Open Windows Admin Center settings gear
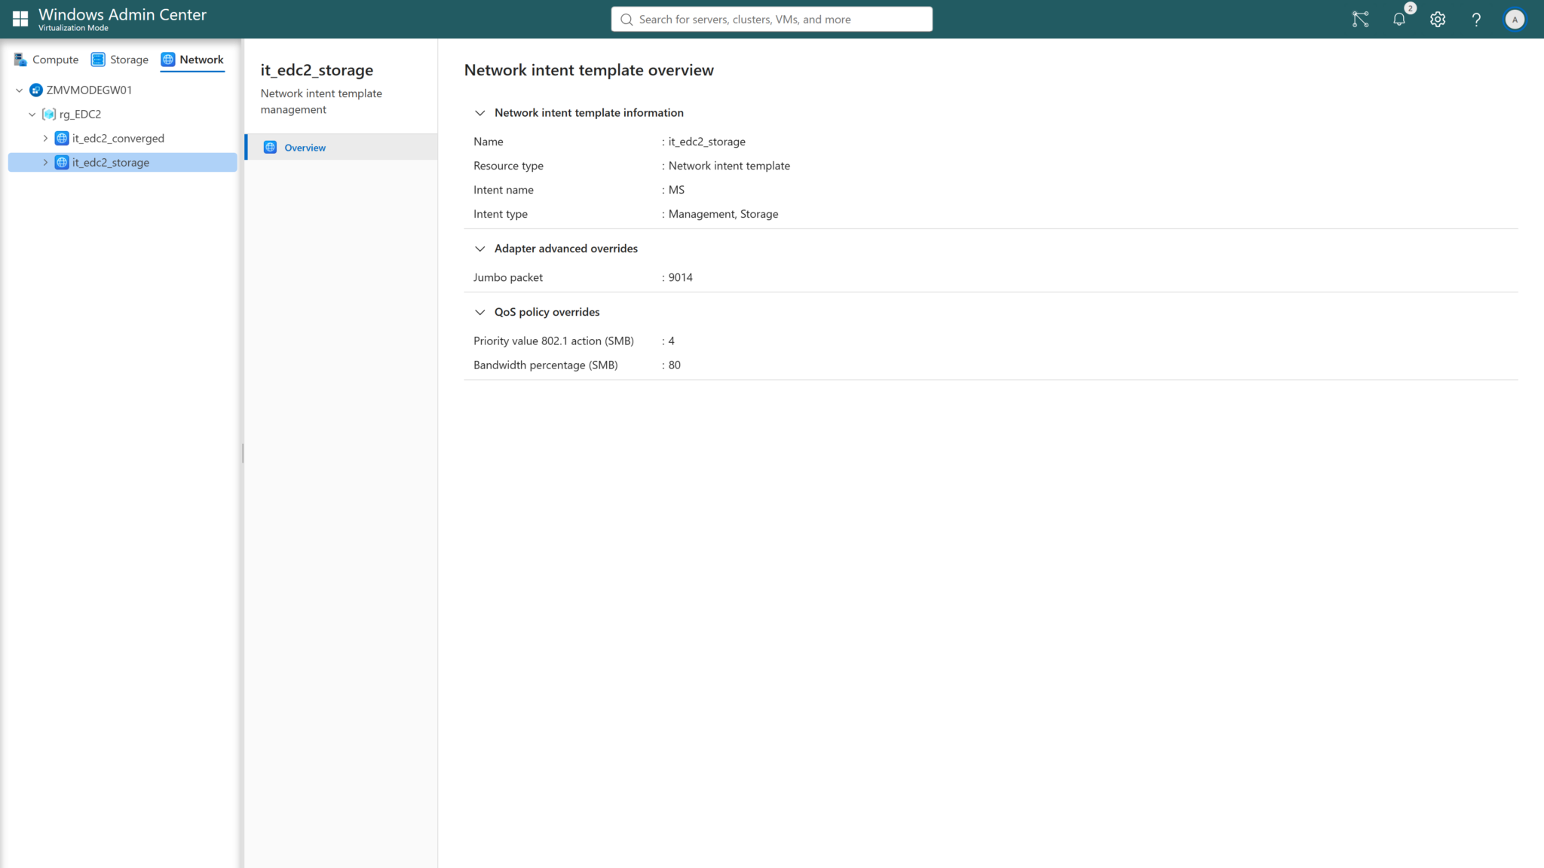Viewport: 1544px width, 868px height. pyautogui.click(x=1438, y=19)
